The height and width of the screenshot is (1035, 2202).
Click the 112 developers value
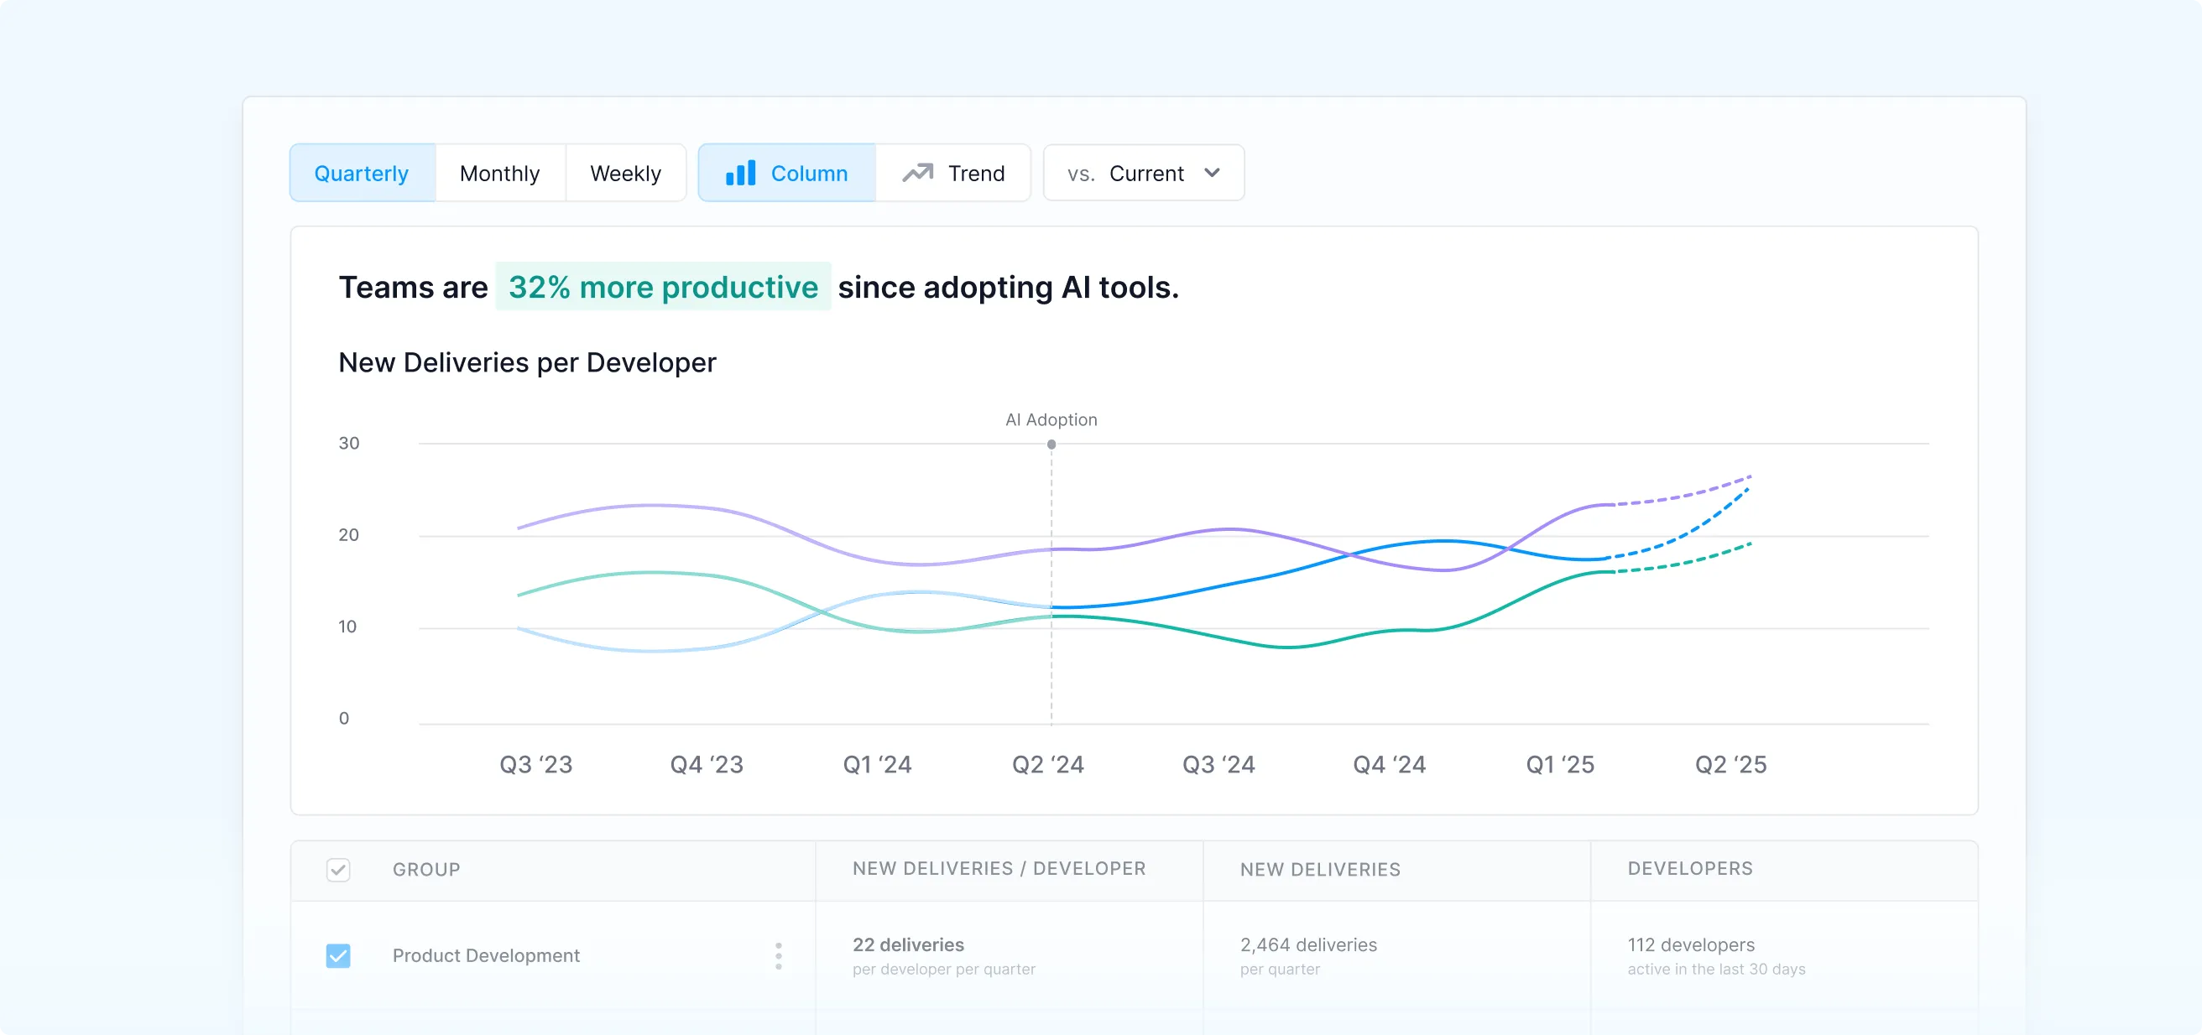click(1690, 944)
